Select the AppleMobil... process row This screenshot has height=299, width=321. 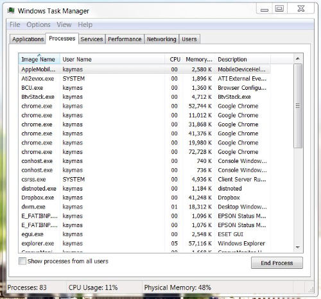tap(144, 69)
